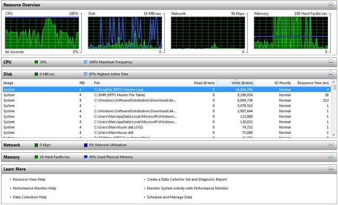Click the blue Used Physical Memory indicator
This screenshot has height=205, width=338.
pyautogui.click(x=86, y=157)
